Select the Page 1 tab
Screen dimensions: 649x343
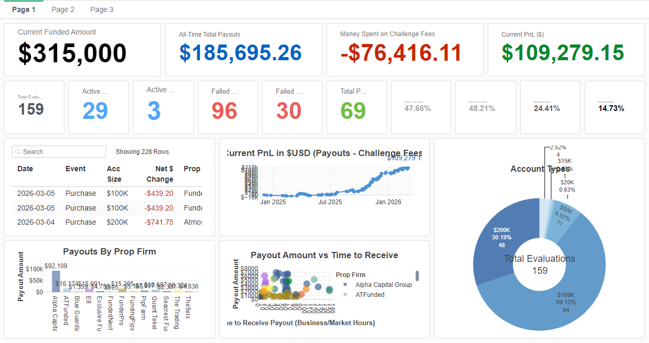pos(24,9)
